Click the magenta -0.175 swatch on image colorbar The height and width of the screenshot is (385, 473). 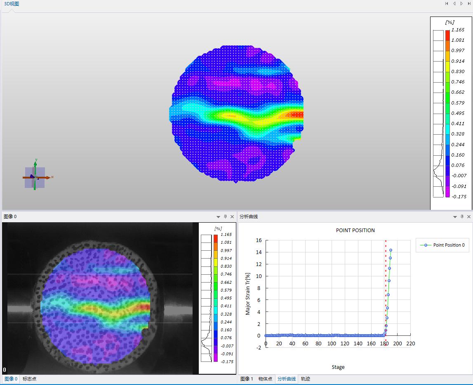pyautogui.click(x=215, y=358)
